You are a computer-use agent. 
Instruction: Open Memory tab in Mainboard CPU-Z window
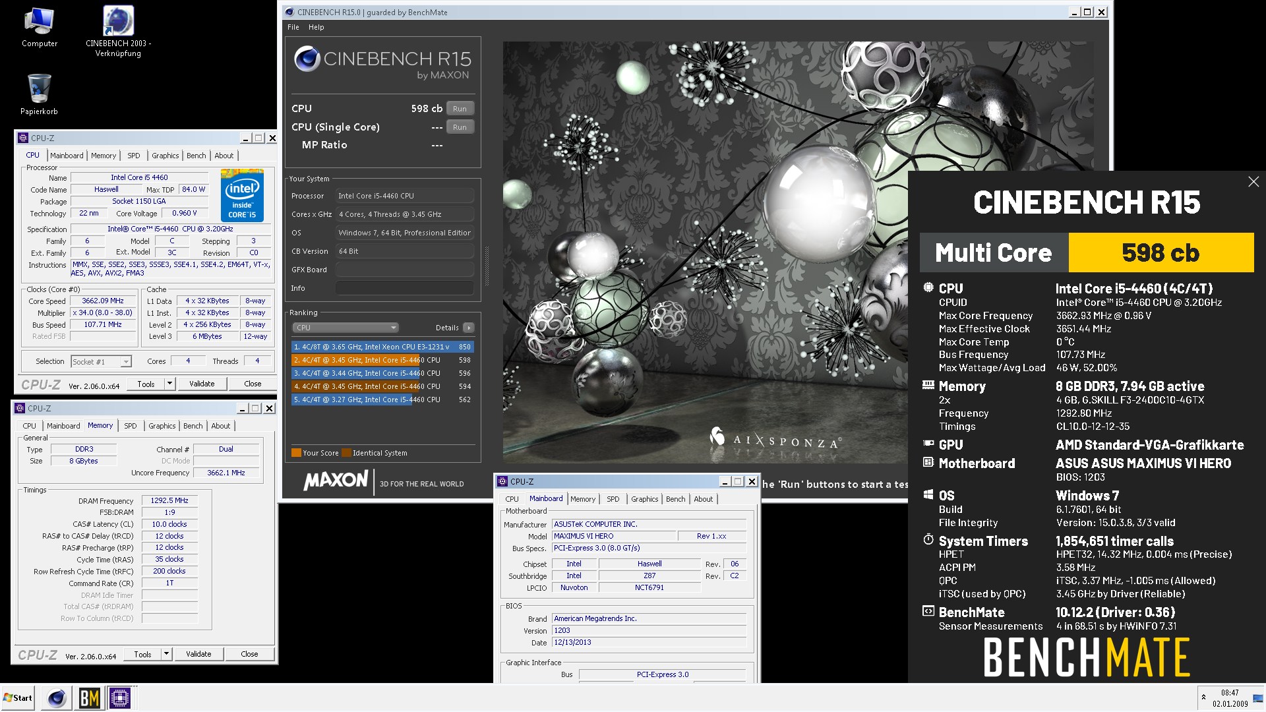(583, 499)
